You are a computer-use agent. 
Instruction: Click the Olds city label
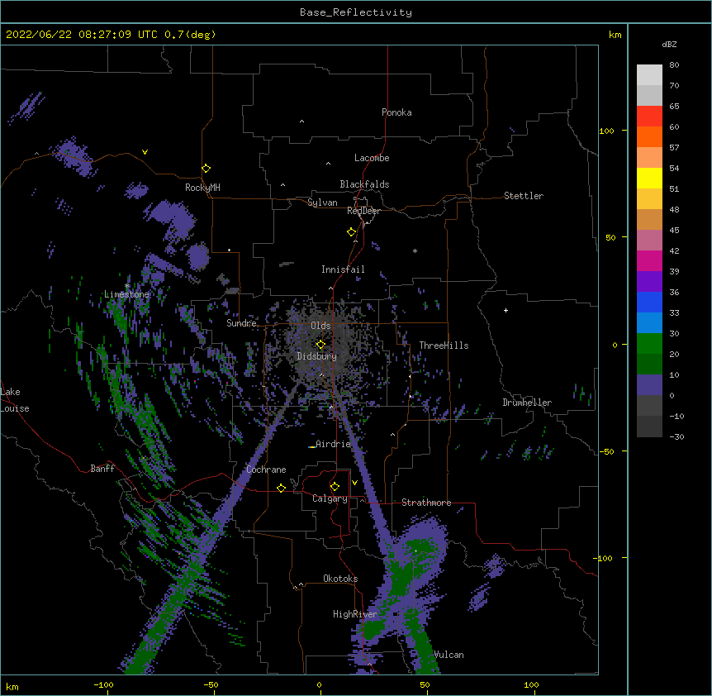[x=320, y=326]
